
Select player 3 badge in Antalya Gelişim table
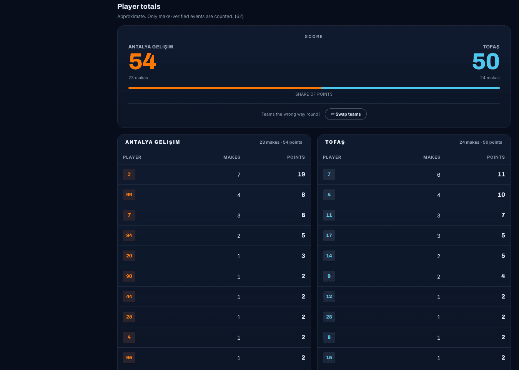coord(129,174)
